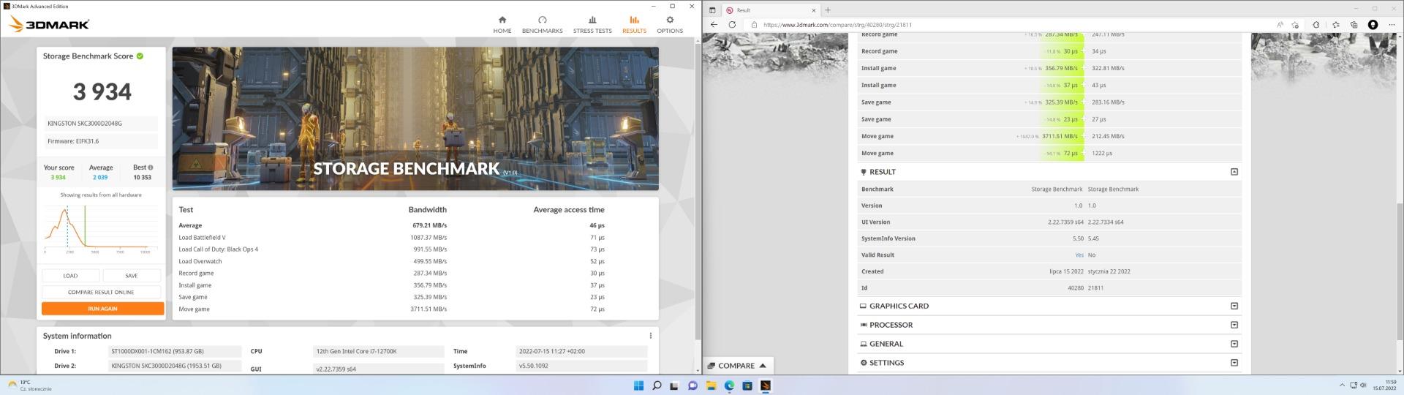Open a new browser tab
This screenshot has width=1404, height=395.
(828, 10)
